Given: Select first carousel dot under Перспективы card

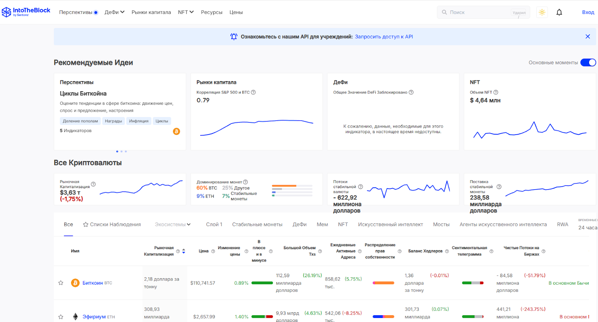Looking at the screenshot, I should coord(117,151).
